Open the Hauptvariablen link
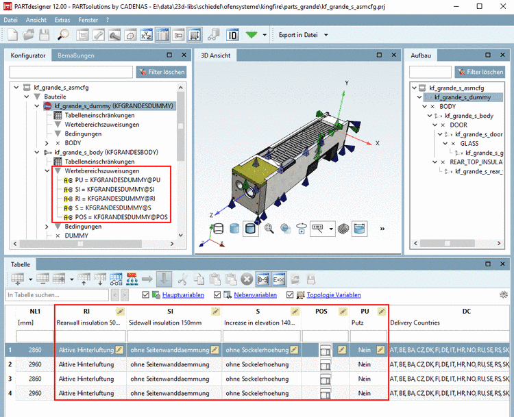 click(x=183, y=295)
